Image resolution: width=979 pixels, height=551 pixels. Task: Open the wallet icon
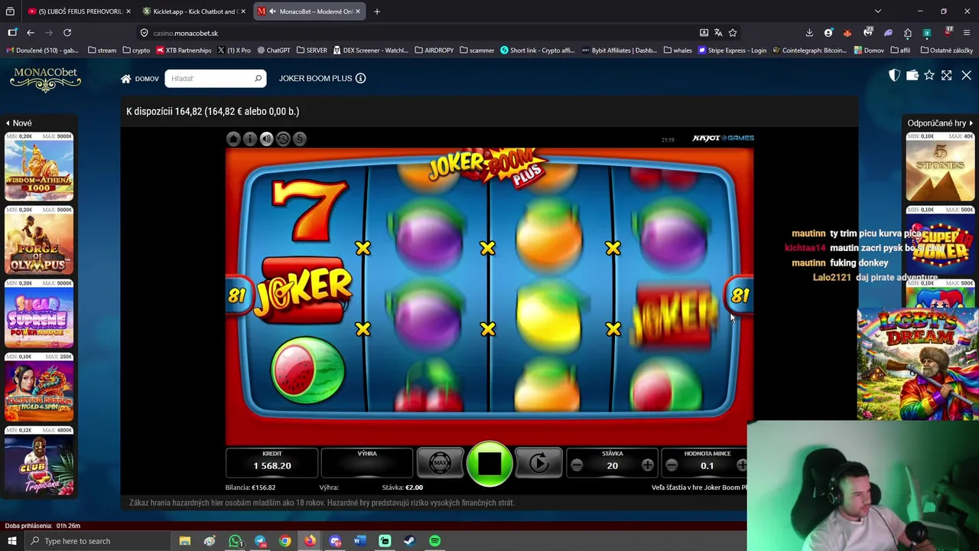coord(912,75)
